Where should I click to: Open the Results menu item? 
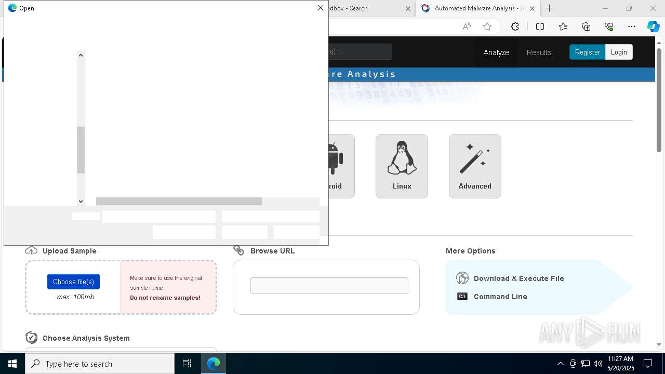pos(539,52)
